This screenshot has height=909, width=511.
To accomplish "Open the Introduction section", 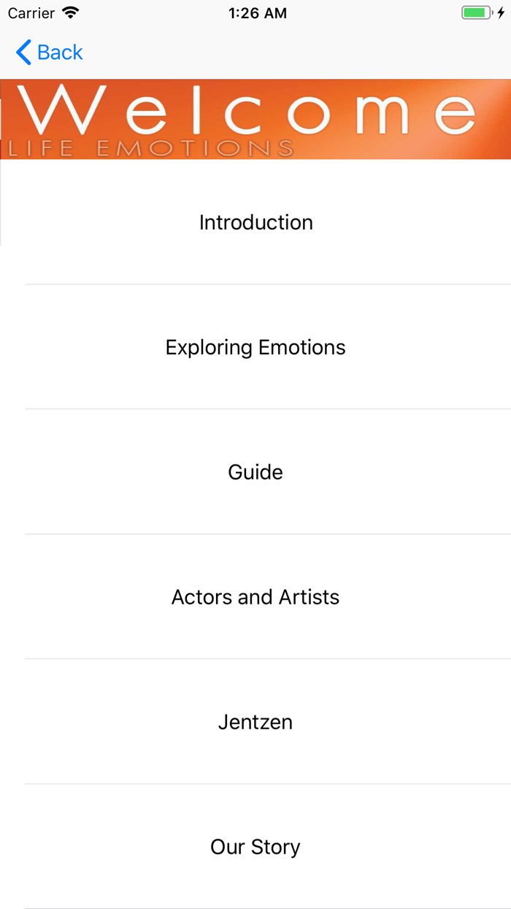I will click(x=255, y=222).
